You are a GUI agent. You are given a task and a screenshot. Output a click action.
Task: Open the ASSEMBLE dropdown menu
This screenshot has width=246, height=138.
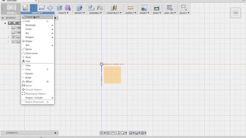click(x=95, y=13)
